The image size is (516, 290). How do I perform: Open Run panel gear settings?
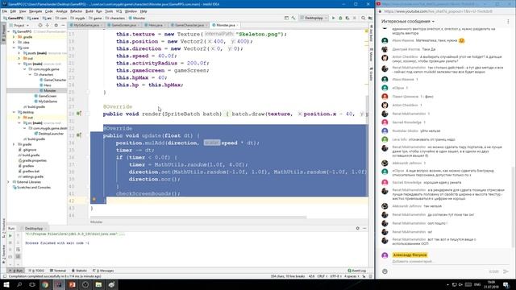click(358, 228)
